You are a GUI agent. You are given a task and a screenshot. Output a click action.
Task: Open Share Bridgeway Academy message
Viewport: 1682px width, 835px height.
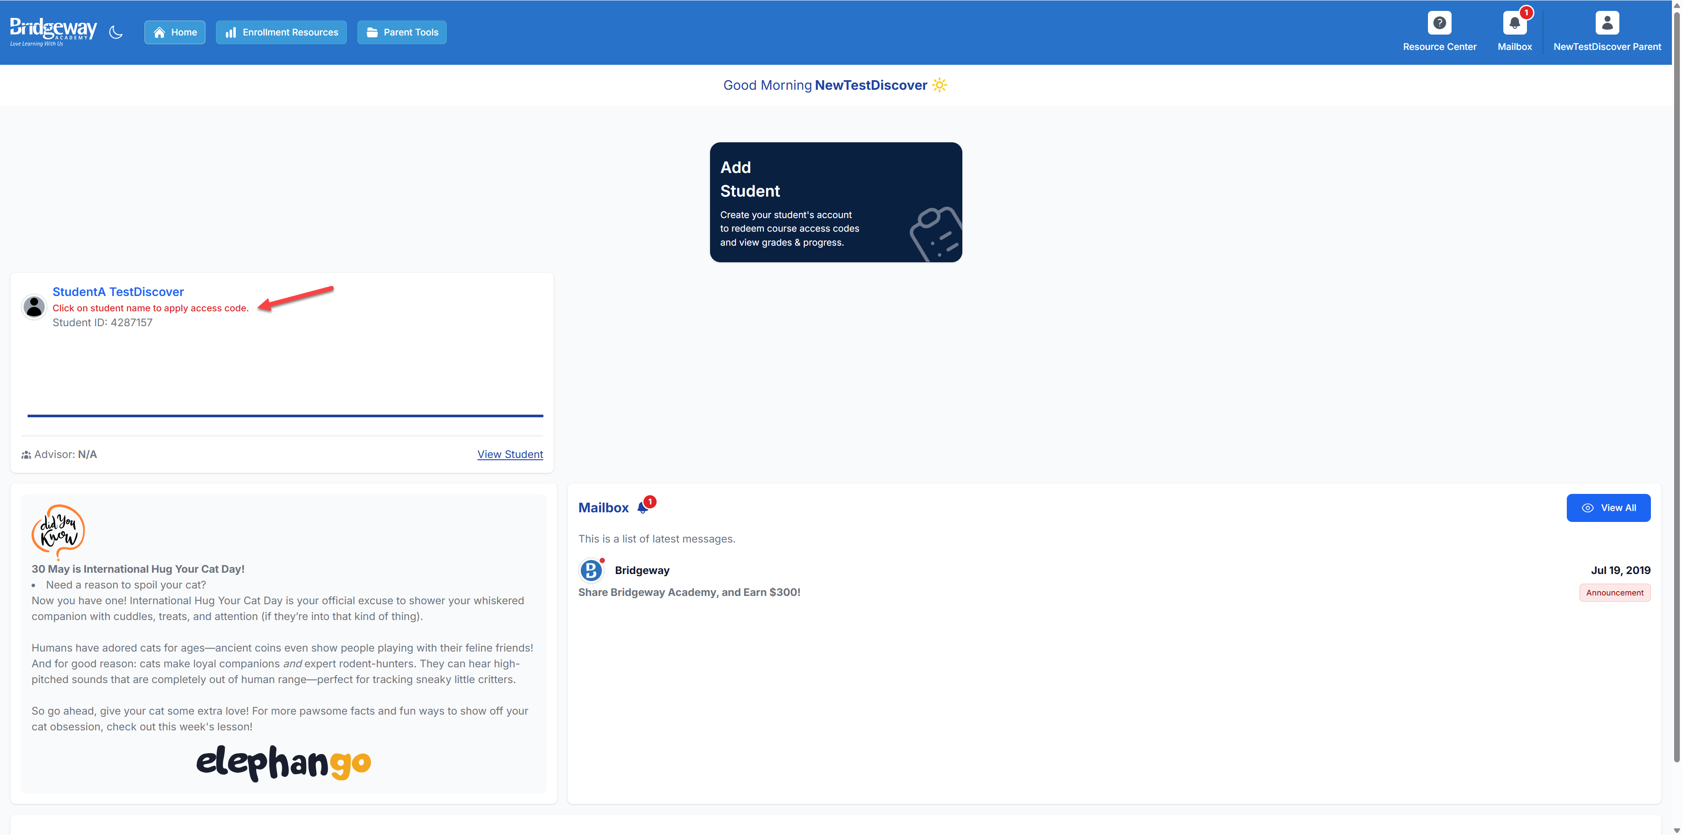[689, 592]
